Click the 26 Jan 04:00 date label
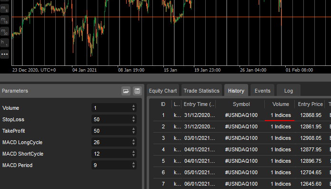Screen dimensions: 331x189 [x=253, y=70]
